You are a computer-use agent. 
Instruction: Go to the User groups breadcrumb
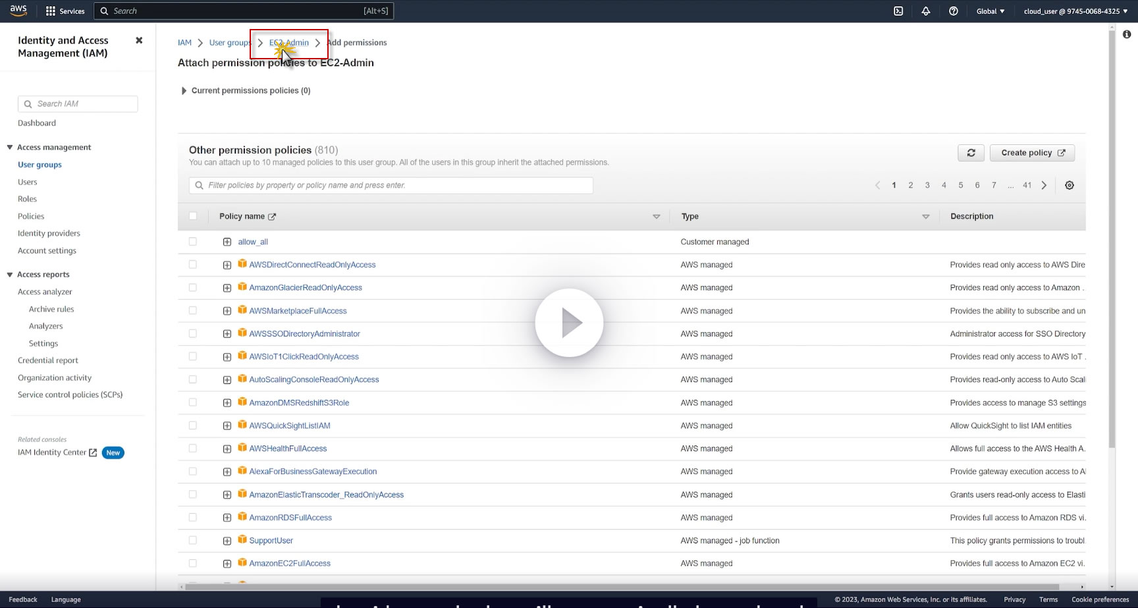coord(230,43)
